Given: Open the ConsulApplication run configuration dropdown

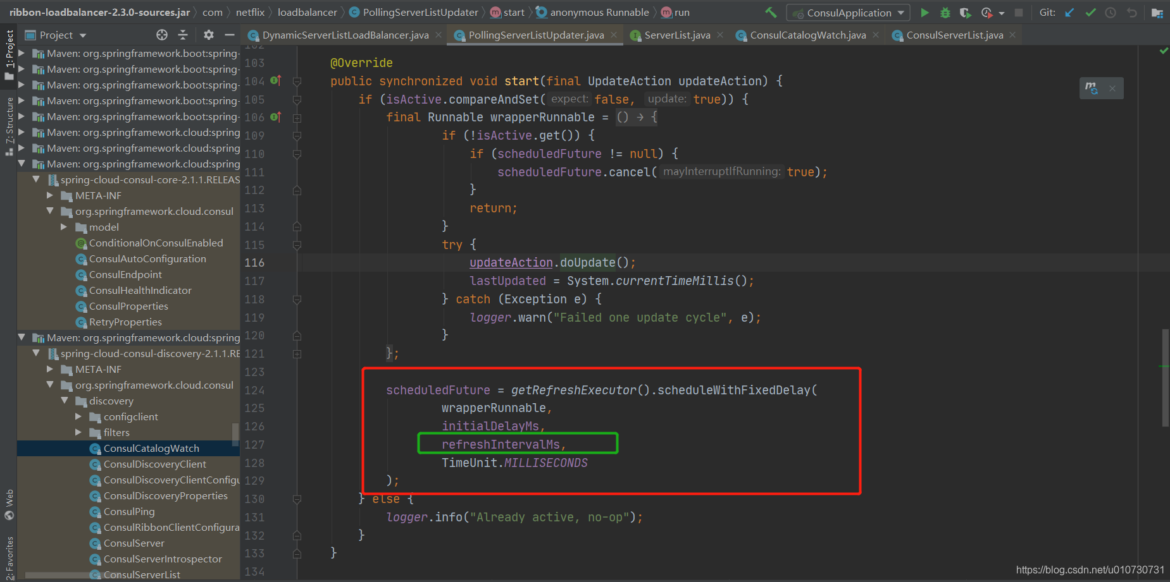Looking at the screenshot, I should 848,13.
